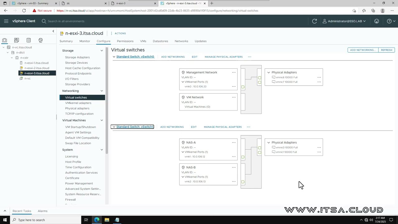Viewport: 398px width, 224px height.
Task: Open vmk0 adapter options ellipsis
Action: 234,86
